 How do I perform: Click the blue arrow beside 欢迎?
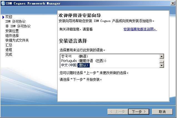coord(3,17)
